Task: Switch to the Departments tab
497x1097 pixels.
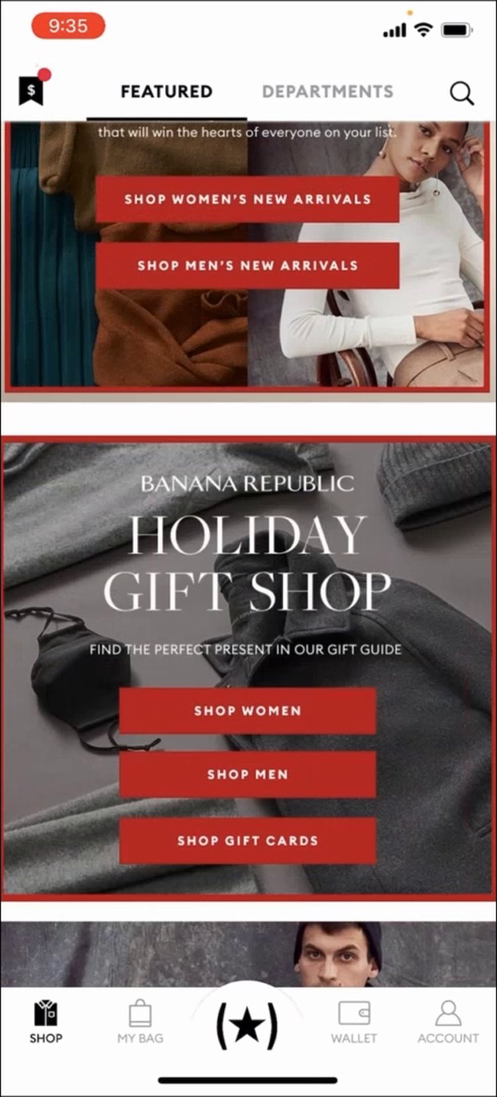Action: [328, 92]
